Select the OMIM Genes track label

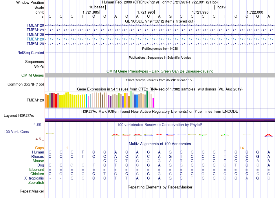(33, 75)
